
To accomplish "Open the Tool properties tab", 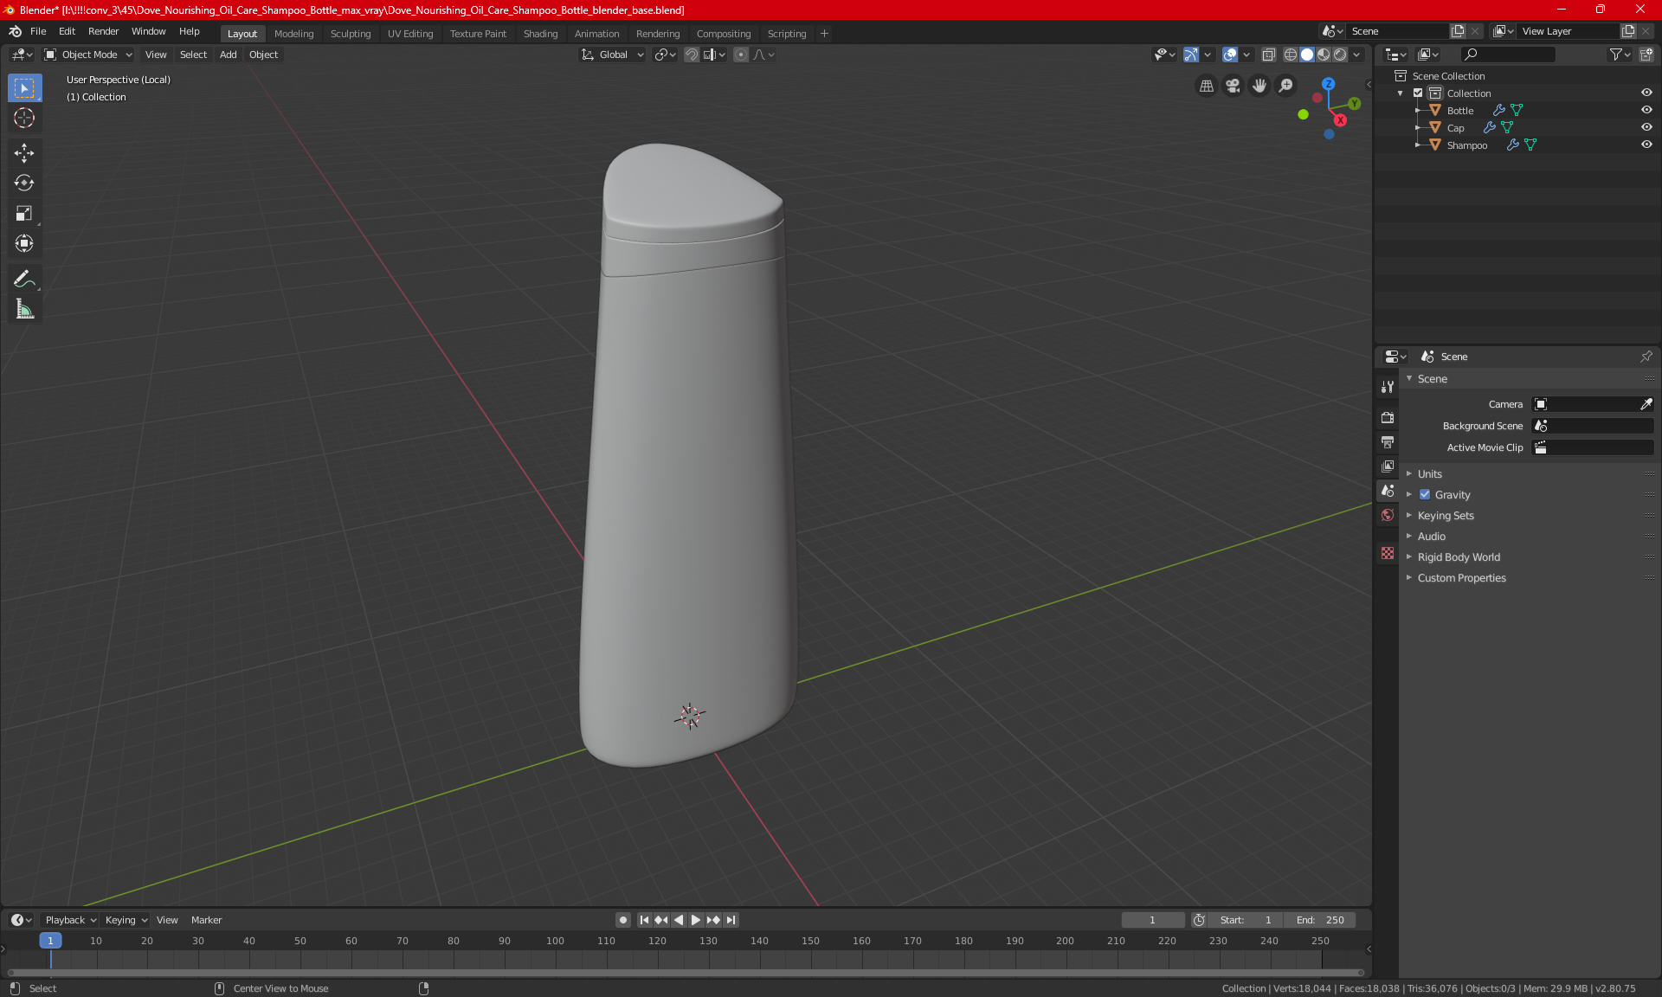I will point(1388,387).
